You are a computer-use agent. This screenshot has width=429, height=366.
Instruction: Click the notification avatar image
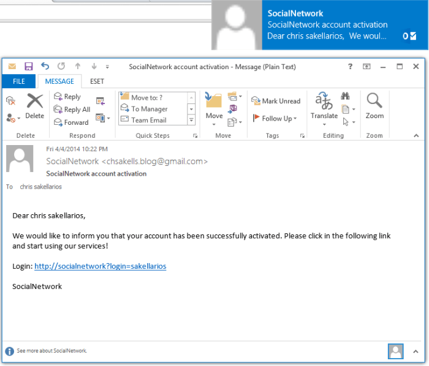237,25
